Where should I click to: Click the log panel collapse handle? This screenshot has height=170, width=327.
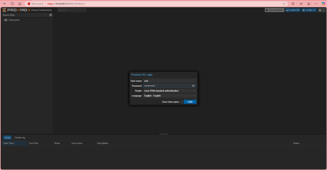click(163, 134)
